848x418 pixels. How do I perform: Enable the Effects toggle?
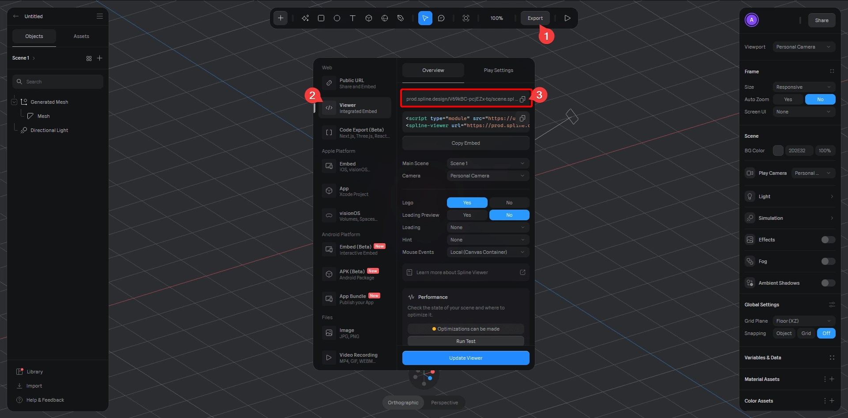point(827,240)
